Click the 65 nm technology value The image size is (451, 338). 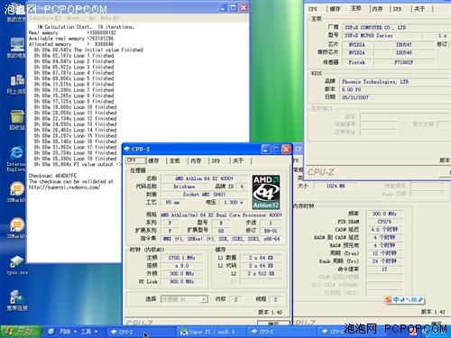click(x=172, y=202)
